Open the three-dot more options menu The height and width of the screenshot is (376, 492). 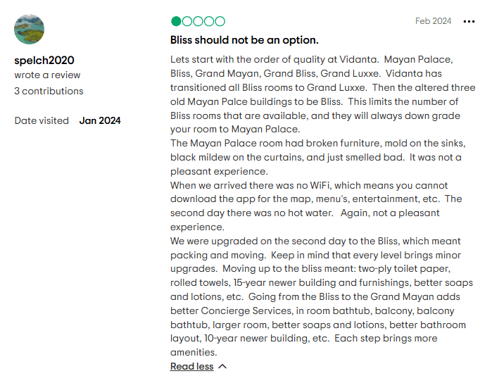pyautogui.click(x=469, y=21)
